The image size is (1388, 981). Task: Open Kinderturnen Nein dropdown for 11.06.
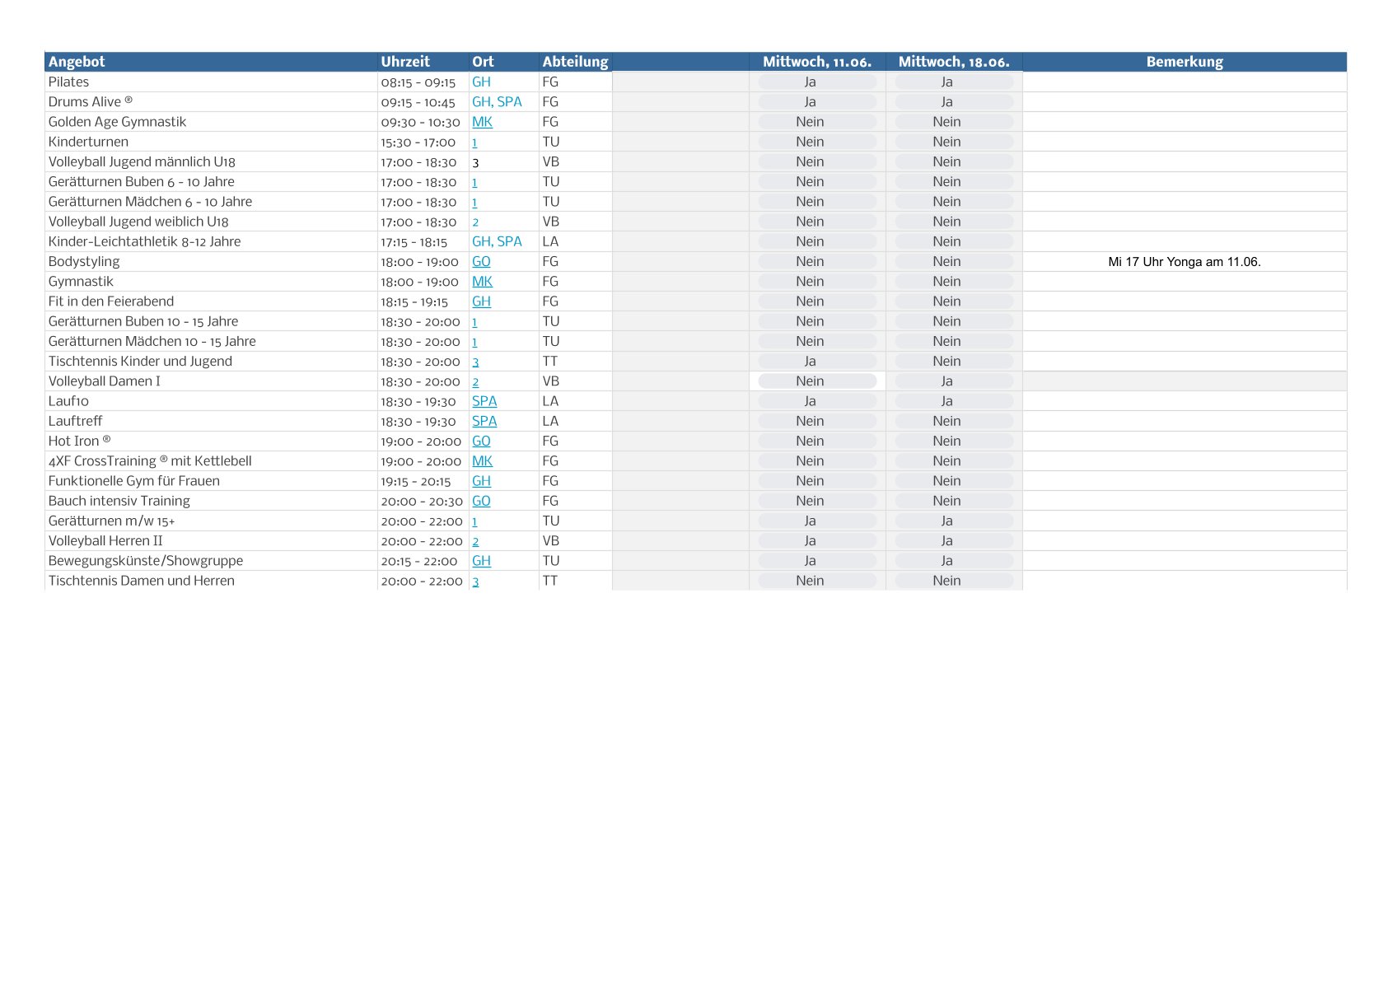click(817, 142)
